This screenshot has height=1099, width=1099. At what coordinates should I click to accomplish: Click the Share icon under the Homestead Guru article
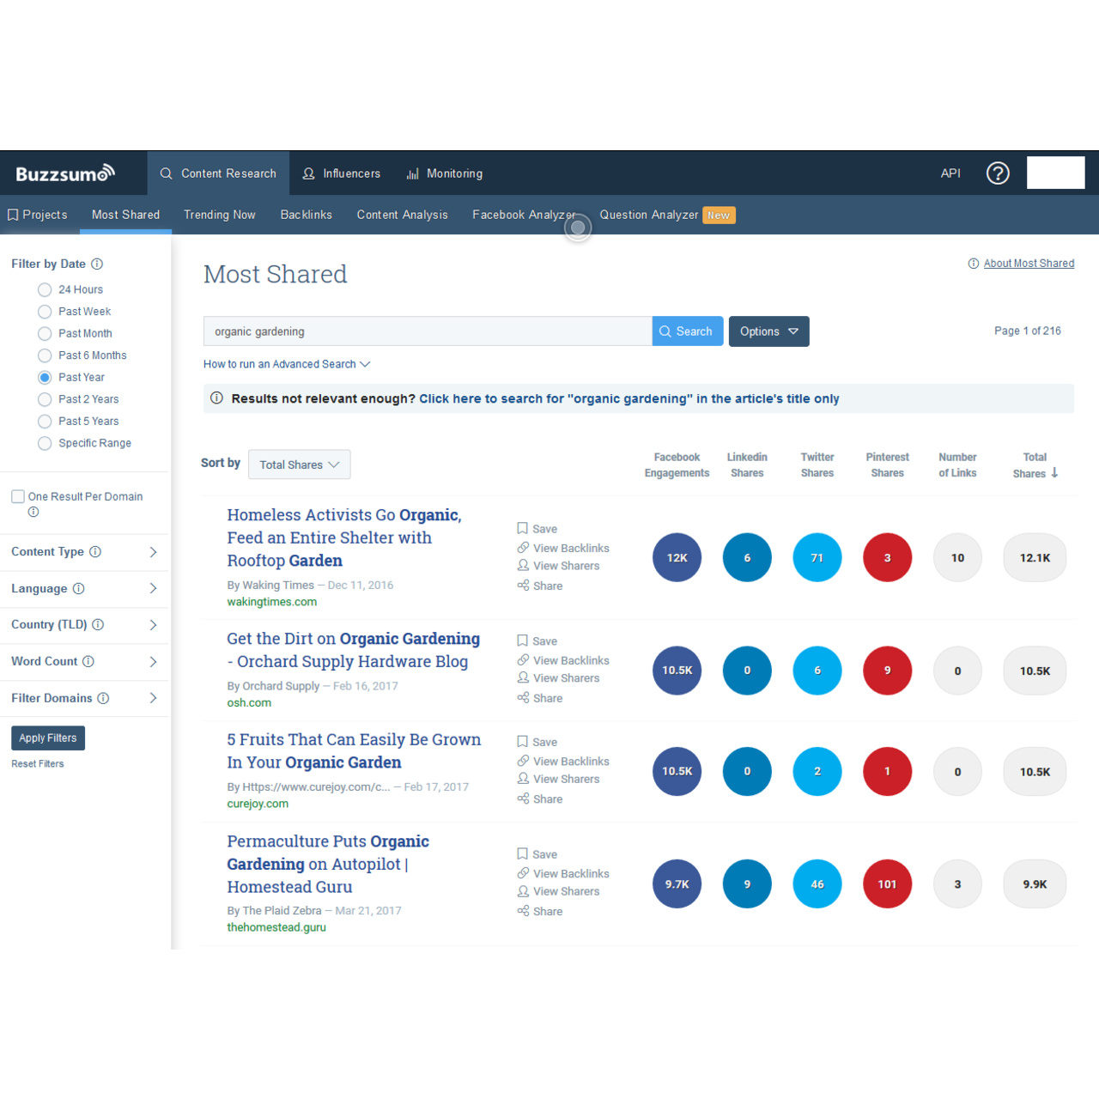point(523,911)
